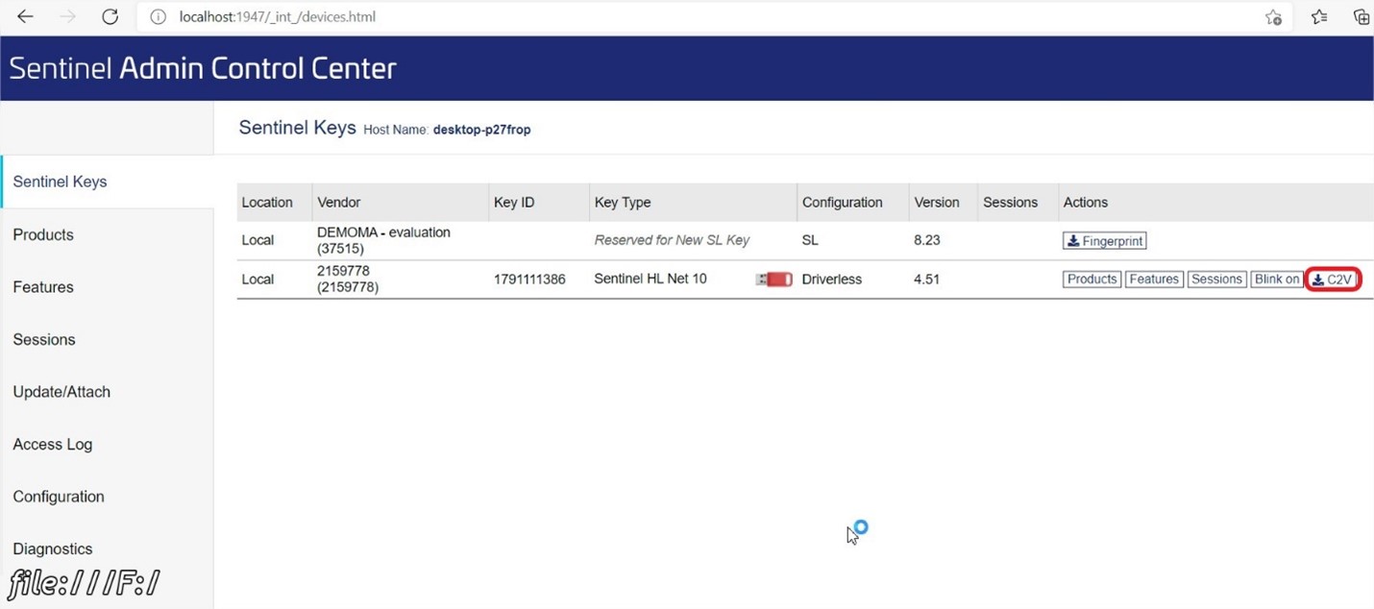Select Reserved for New SL Key text

point(672,240)
